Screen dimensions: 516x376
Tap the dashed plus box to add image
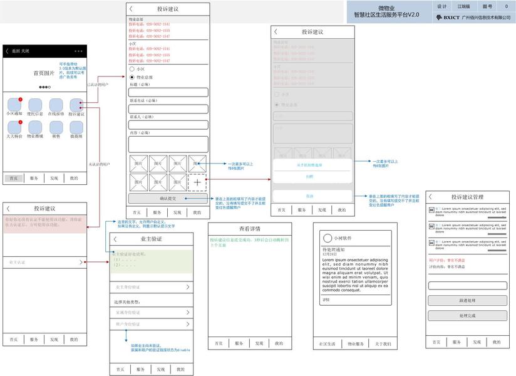click(x=197, y=182)
